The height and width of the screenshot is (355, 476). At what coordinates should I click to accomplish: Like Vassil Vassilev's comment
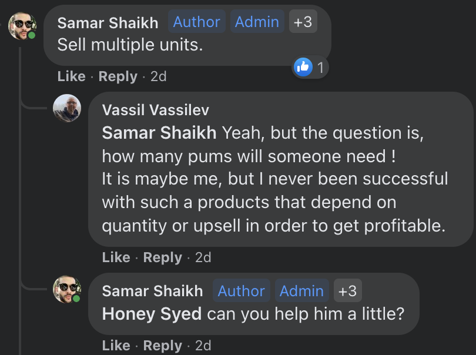pyautogui.click(x=116, y=257)
